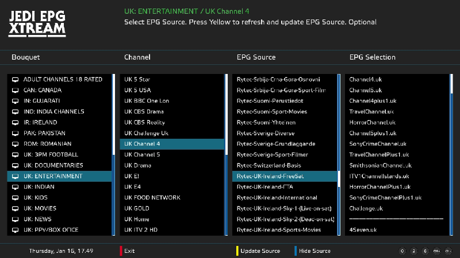Choose the UK FOOD NETWORK channel
The image size is (460, 258).
point(172,198)
